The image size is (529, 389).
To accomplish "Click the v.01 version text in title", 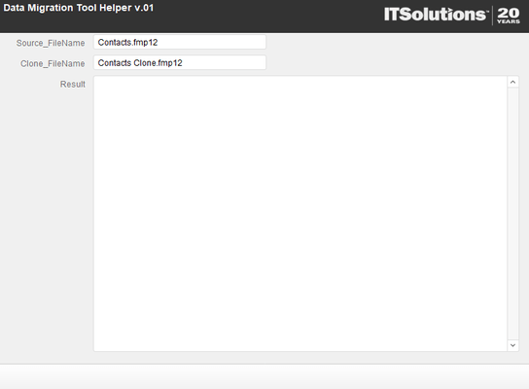I will point(144,8).
